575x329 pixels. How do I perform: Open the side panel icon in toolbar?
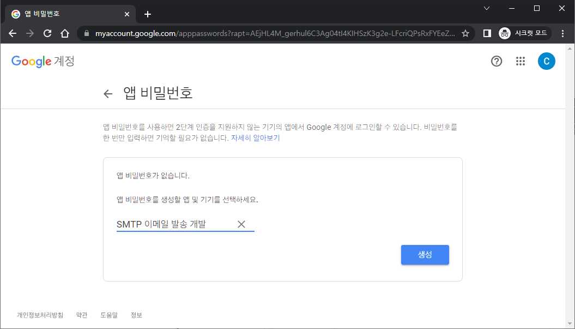[x=487, y=33]
